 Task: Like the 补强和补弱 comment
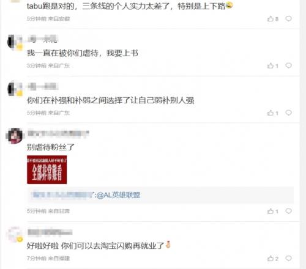click(273, 112)
